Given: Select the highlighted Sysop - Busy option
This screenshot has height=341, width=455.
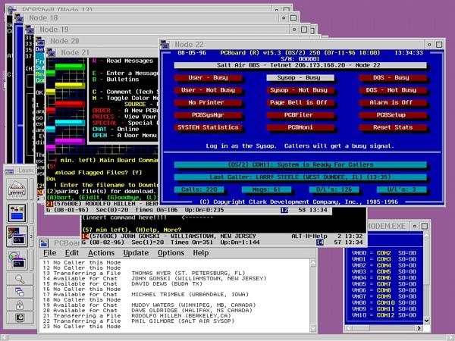Looking at the screenshot, I should tap(300, 78).
